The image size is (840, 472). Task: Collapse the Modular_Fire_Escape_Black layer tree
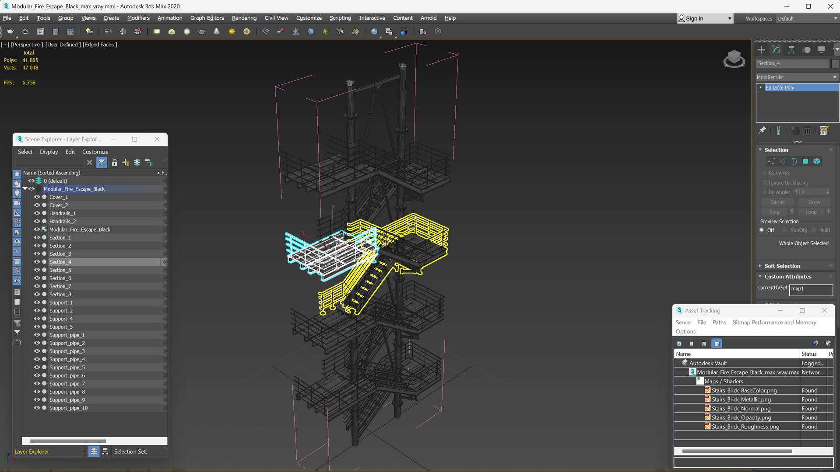pyautogui.click(x=25, y=189)
